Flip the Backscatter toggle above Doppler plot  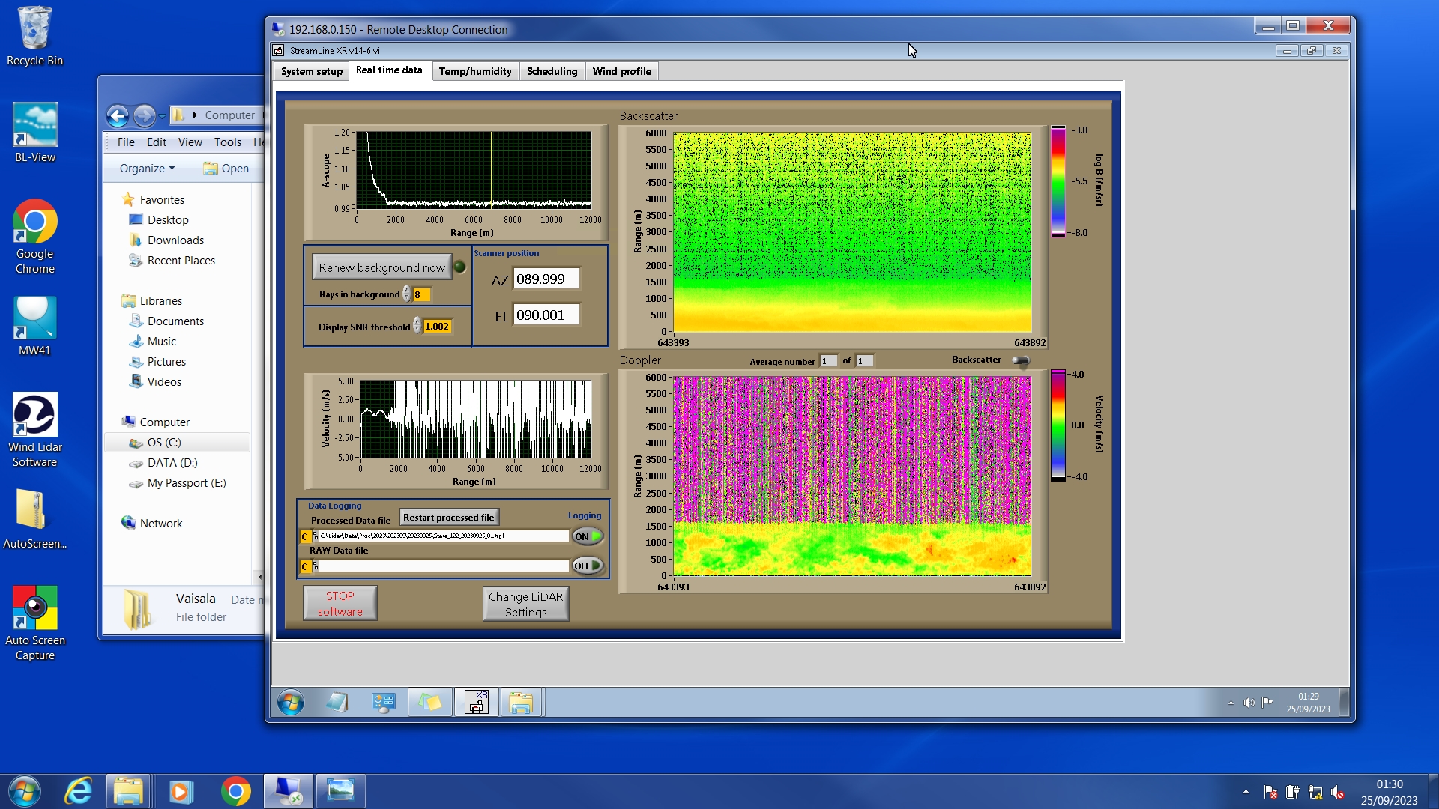(1020, 360)
